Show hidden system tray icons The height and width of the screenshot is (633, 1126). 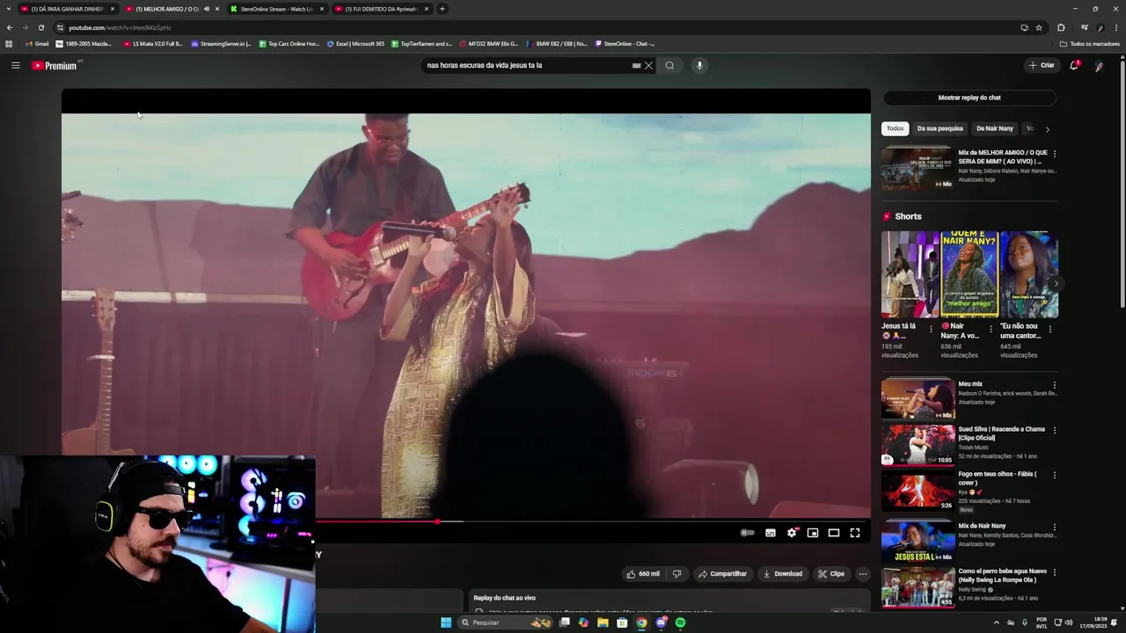point(997,622)
